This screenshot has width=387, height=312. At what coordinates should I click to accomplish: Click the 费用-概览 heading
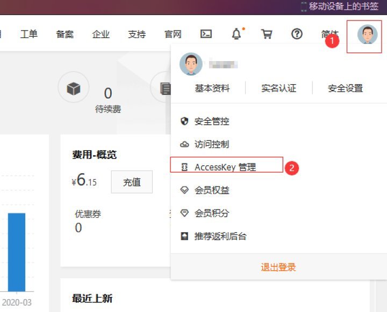point(94,155)
